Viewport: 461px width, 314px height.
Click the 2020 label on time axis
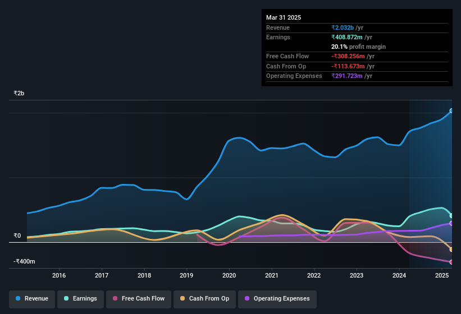229,275
